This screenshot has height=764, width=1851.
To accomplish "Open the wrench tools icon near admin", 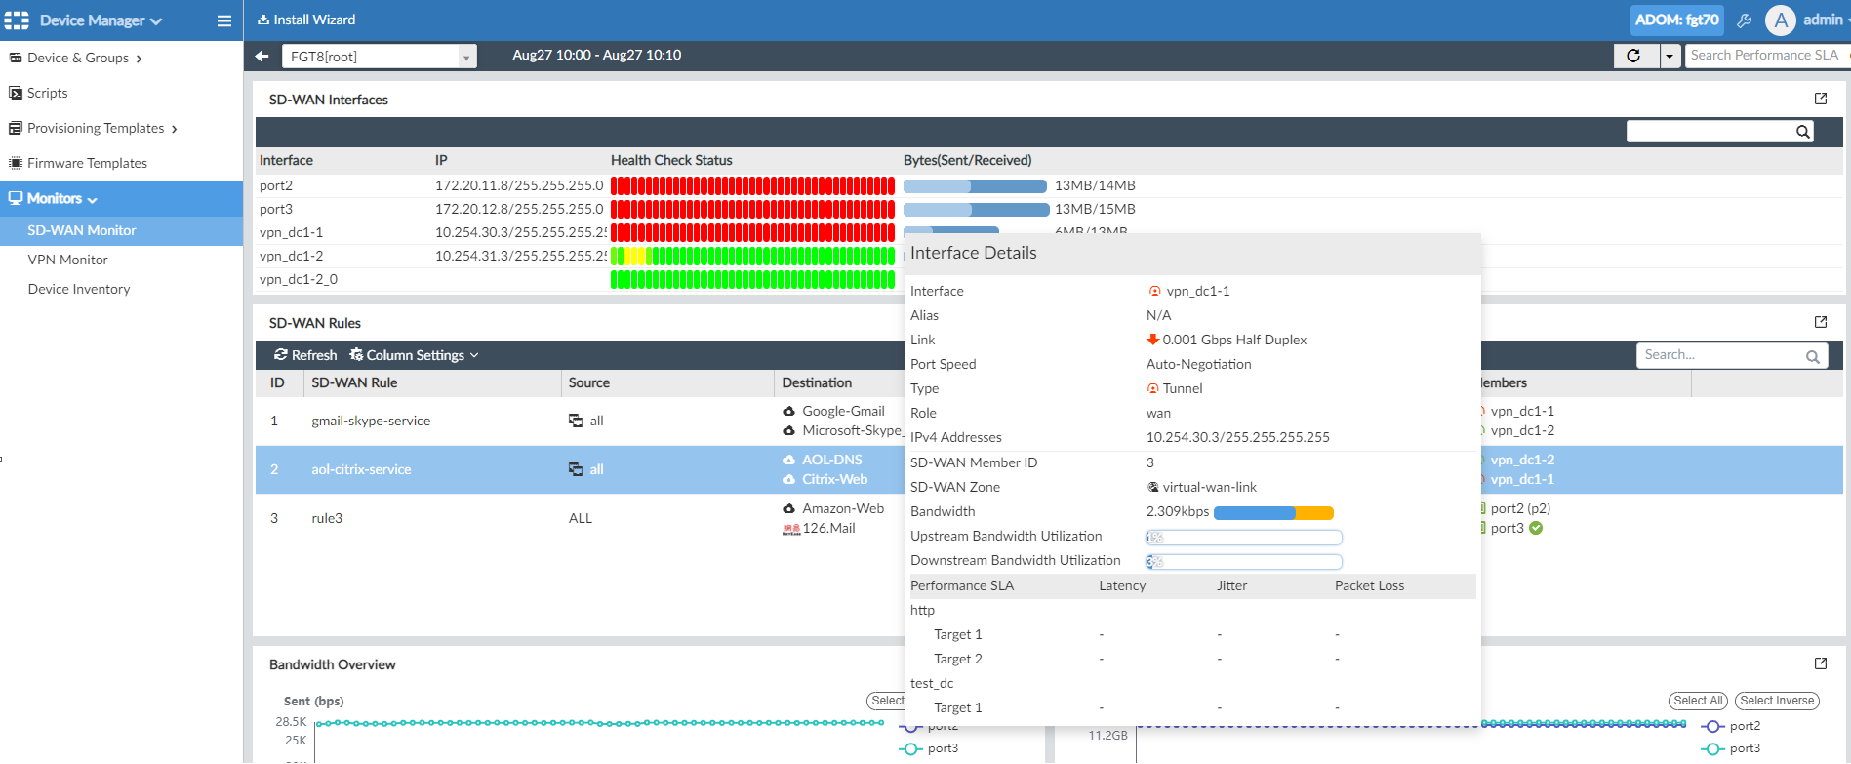I will click(x=1745, y=20).
